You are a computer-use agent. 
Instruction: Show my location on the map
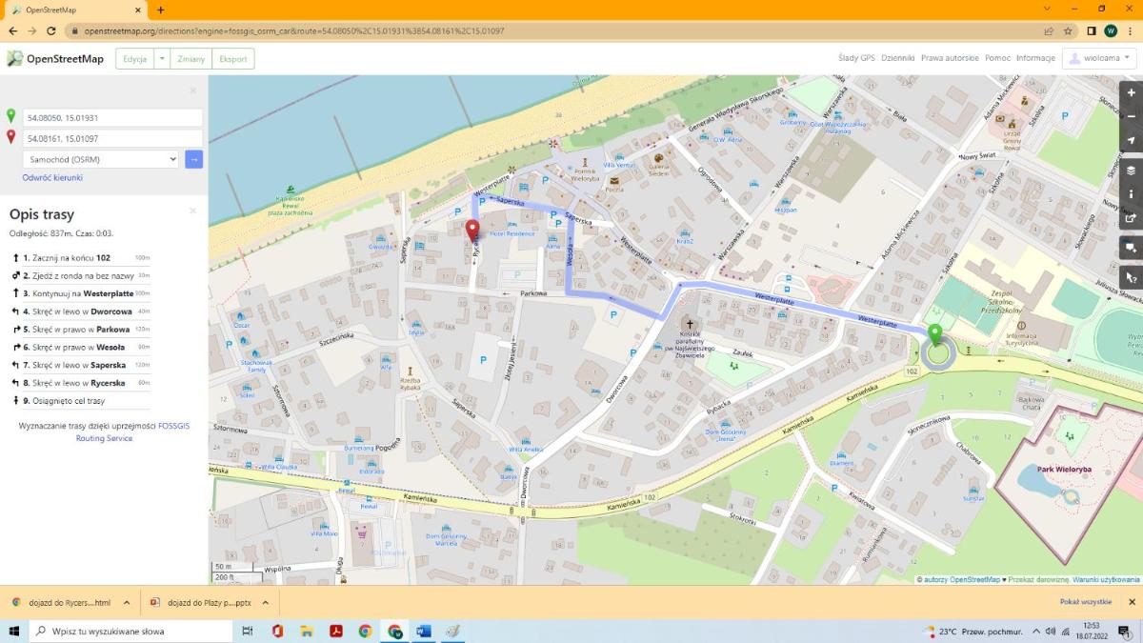click(x=1131, y=140)
